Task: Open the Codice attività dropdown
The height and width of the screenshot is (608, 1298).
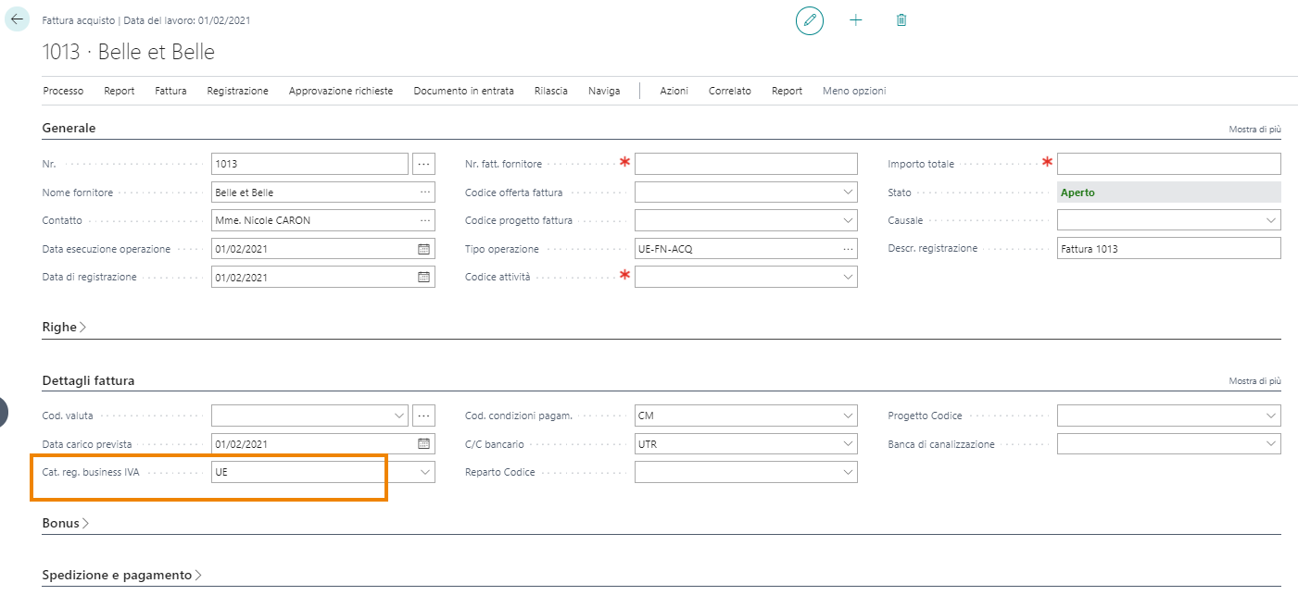Action: [x=847, y=277]
